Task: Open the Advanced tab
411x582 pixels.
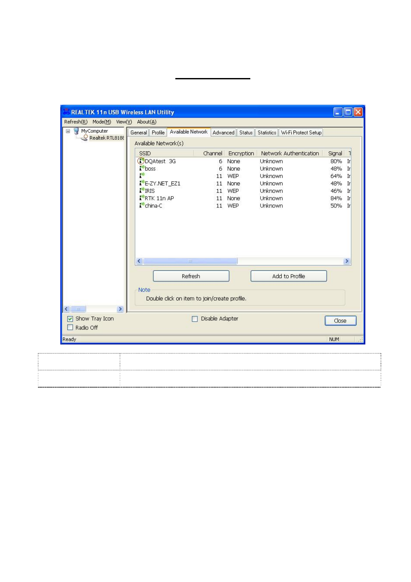Action: click(x=224, y=133)
